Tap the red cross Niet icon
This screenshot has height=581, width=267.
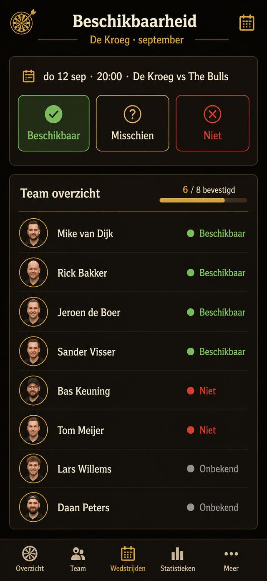tap(212, 114)
